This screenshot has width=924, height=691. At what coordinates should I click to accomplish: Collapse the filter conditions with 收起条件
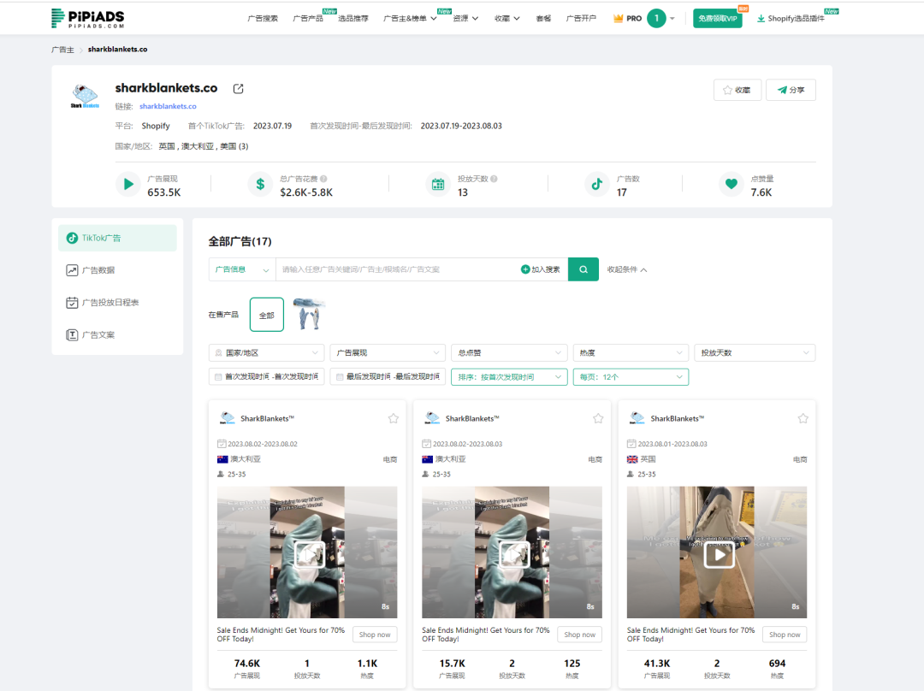click(627, 269)
